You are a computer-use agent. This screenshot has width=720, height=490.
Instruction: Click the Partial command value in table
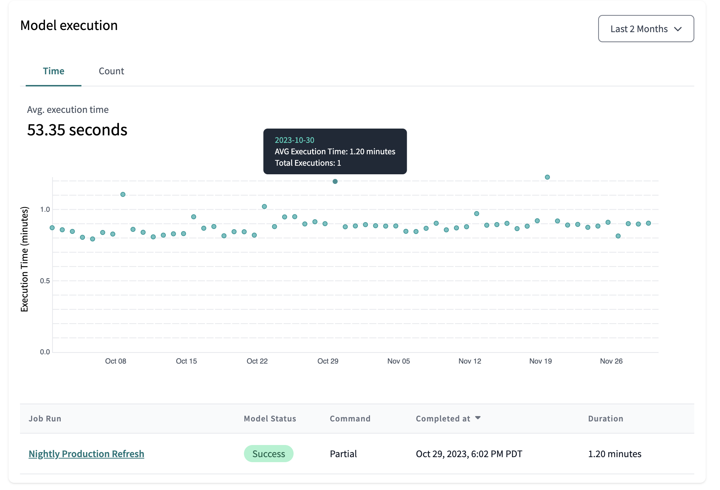tap(343, 453)
